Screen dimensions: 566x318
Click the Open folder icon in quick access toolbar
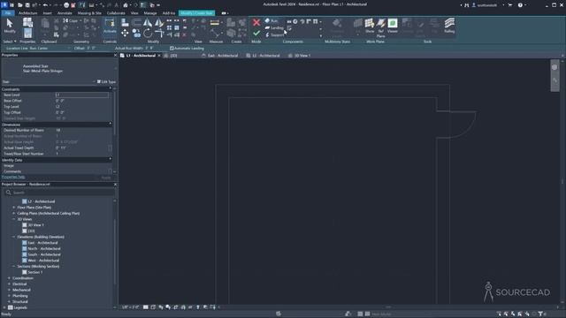click(19, 5)
